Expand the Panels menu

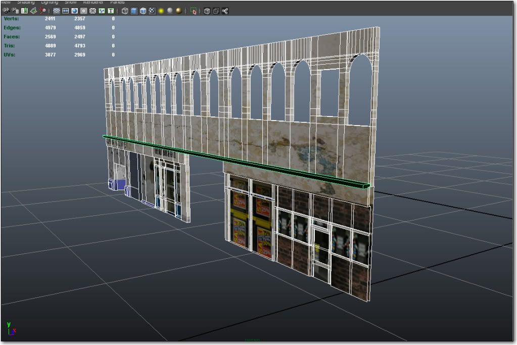pos(117,3)
